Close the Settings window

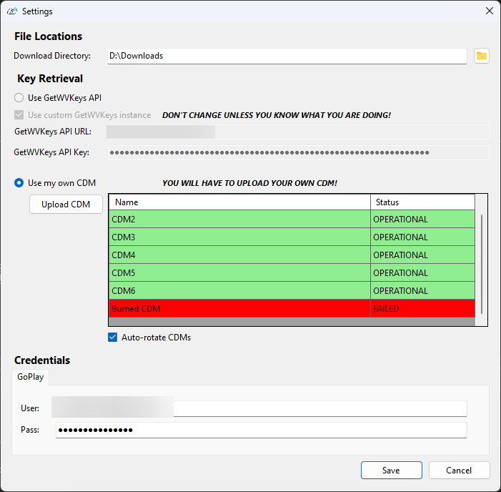tap(489, 11)
